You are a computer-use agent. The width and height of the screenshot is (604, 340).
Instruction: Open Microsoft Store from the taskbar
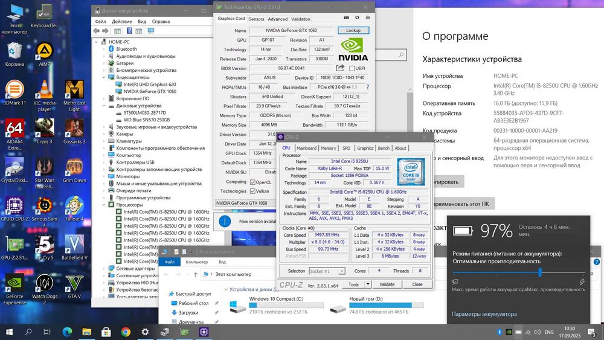pyautogui.click(x=106, y=332)
